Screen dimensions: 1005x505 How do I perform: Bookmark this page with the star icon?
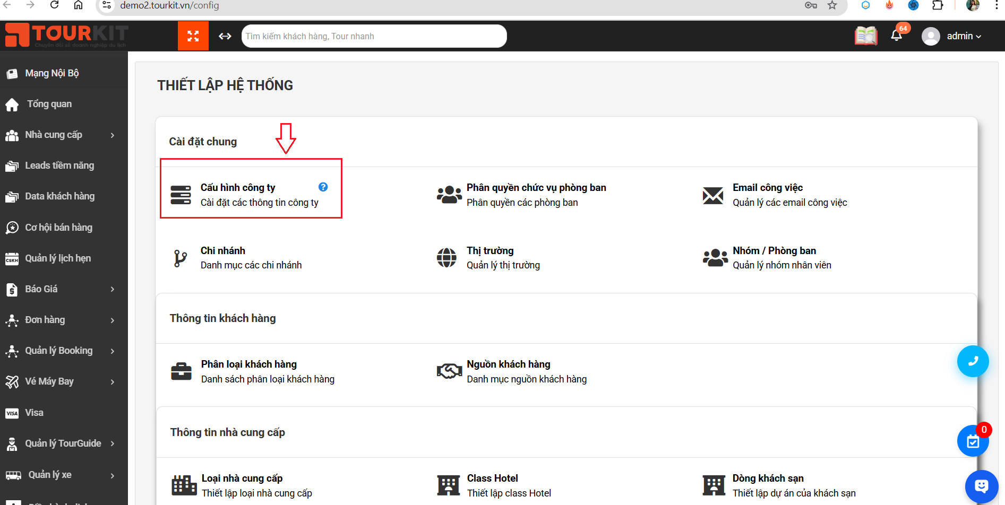point(832,5)
